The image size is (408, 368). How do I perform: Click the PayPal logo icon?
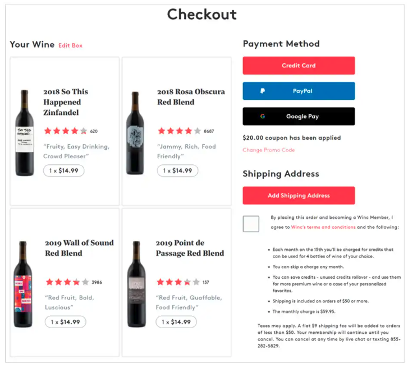(263, 91)
